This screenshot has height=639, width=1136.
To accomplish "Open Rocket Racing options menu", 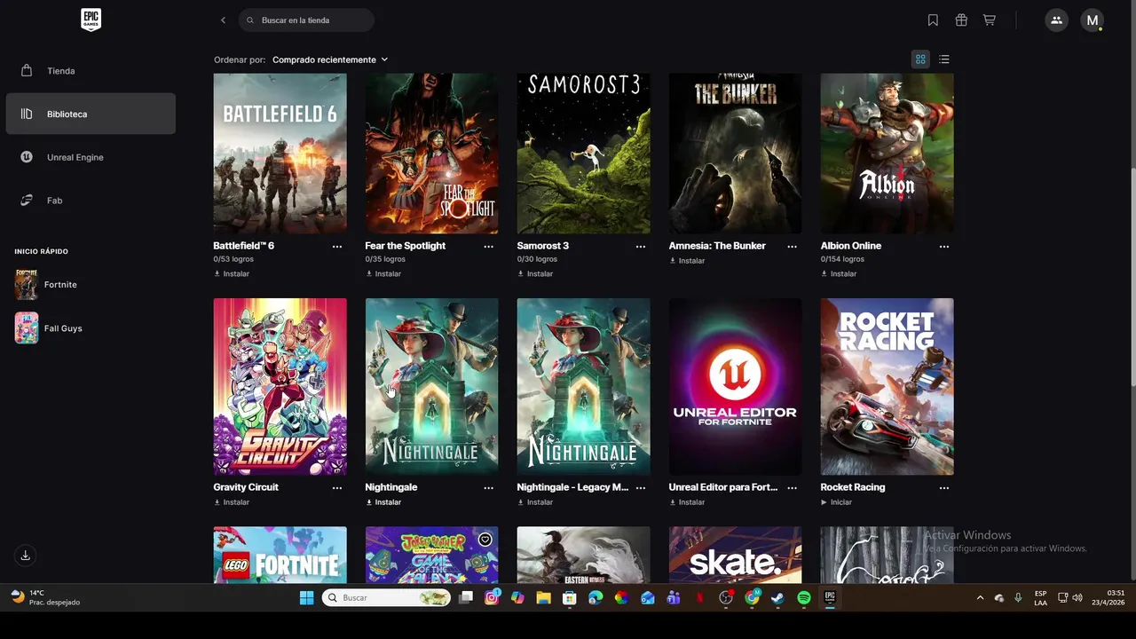I will click(944, 488).
